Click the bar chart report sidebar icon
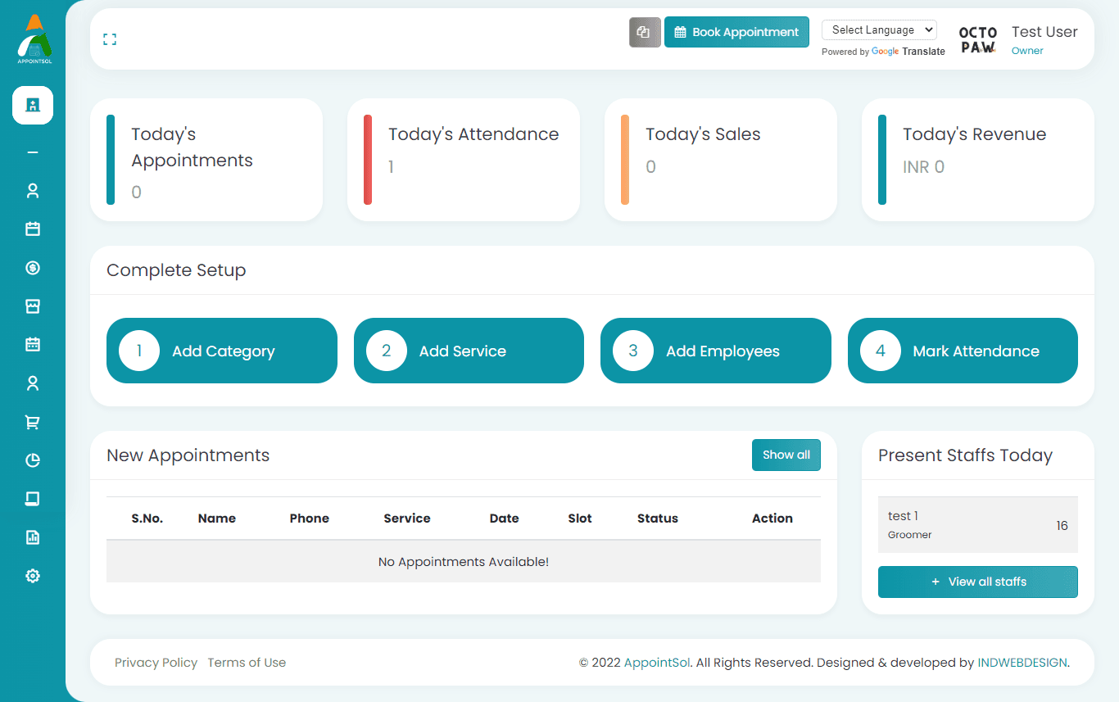 [x=33, y=537]
